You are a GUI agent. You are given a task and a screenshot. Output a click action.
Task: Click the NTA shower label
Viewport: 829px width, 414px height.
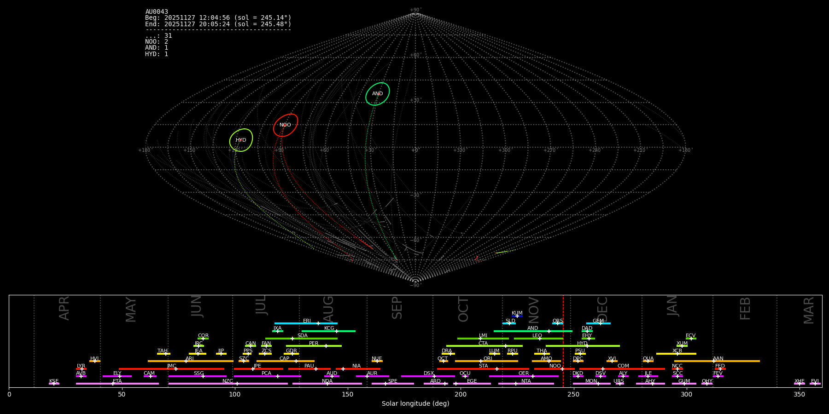coord(526,381)
